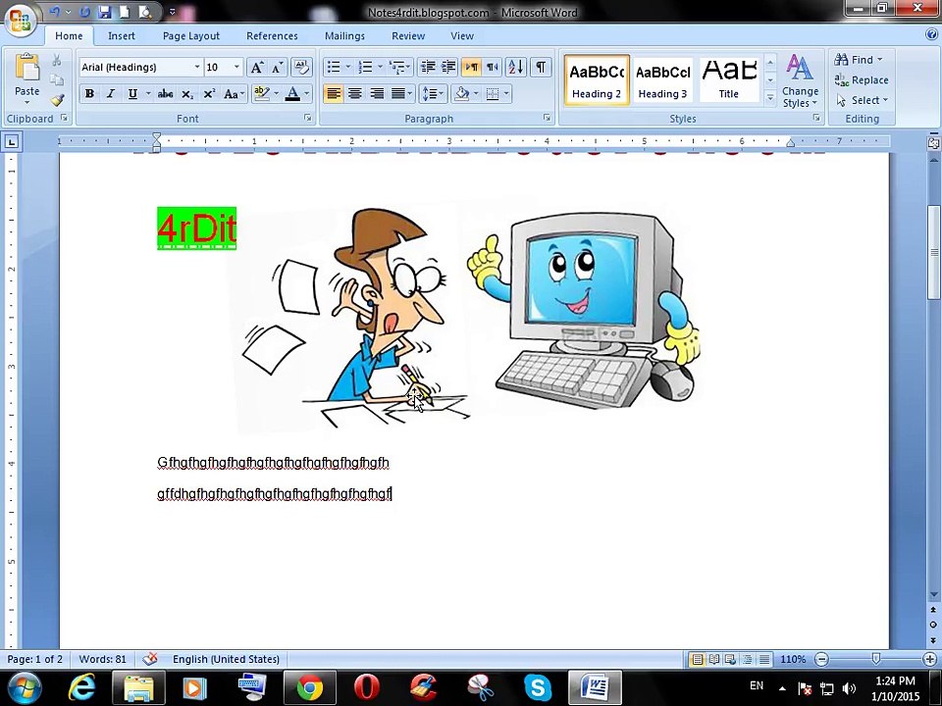Click the tab selector at ruler corner
The width and height of the screenshot is (942, 706).
12,141
